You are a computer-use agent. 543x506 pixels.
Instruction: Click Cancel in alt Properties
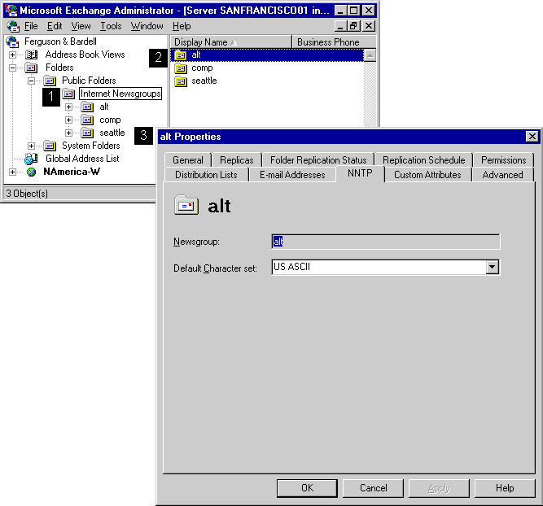[x=374, y=488]
